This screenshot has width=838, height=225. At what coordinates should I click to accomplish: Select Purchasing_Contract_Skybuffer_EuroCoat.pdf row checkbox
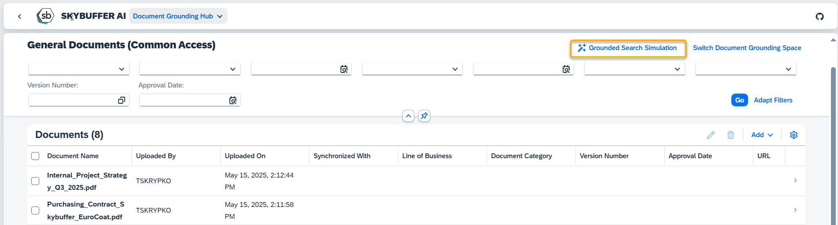tap(35, 210)
